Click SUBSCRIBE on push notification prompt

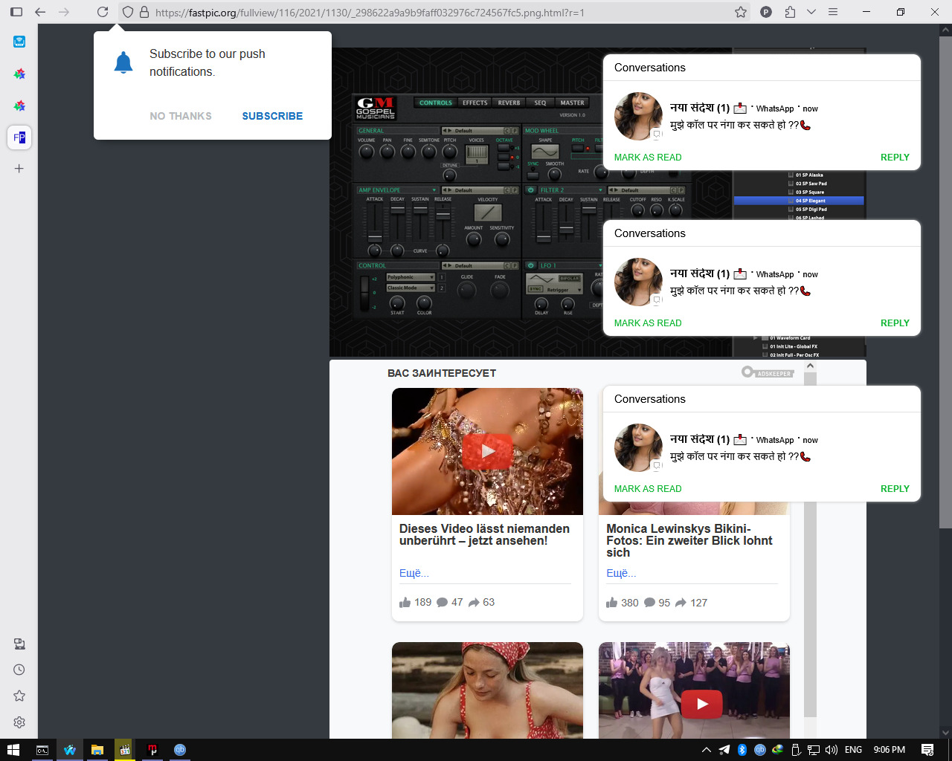coord(272,116)
